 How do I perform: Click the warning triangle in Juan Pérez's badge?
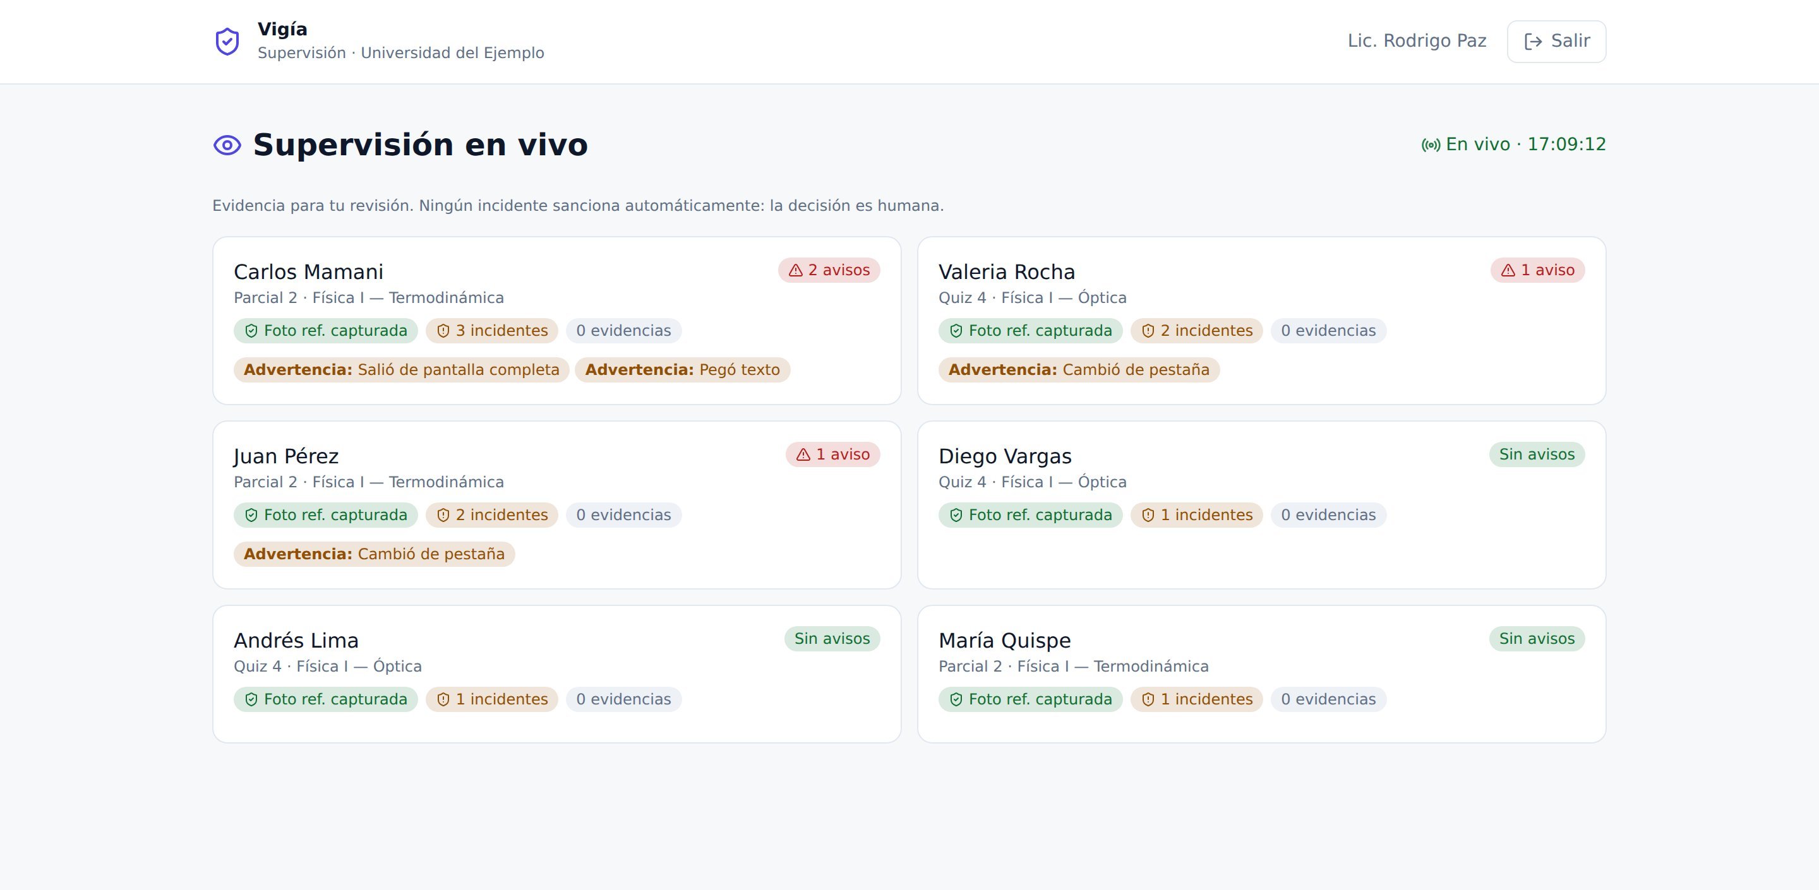click(803, 454)
